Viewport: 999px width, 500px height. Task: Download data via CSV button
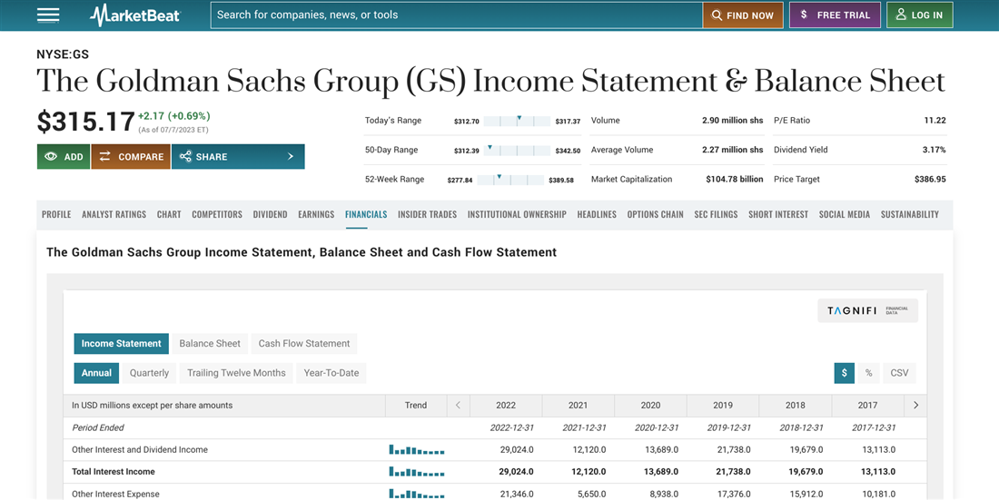[899, 373]
